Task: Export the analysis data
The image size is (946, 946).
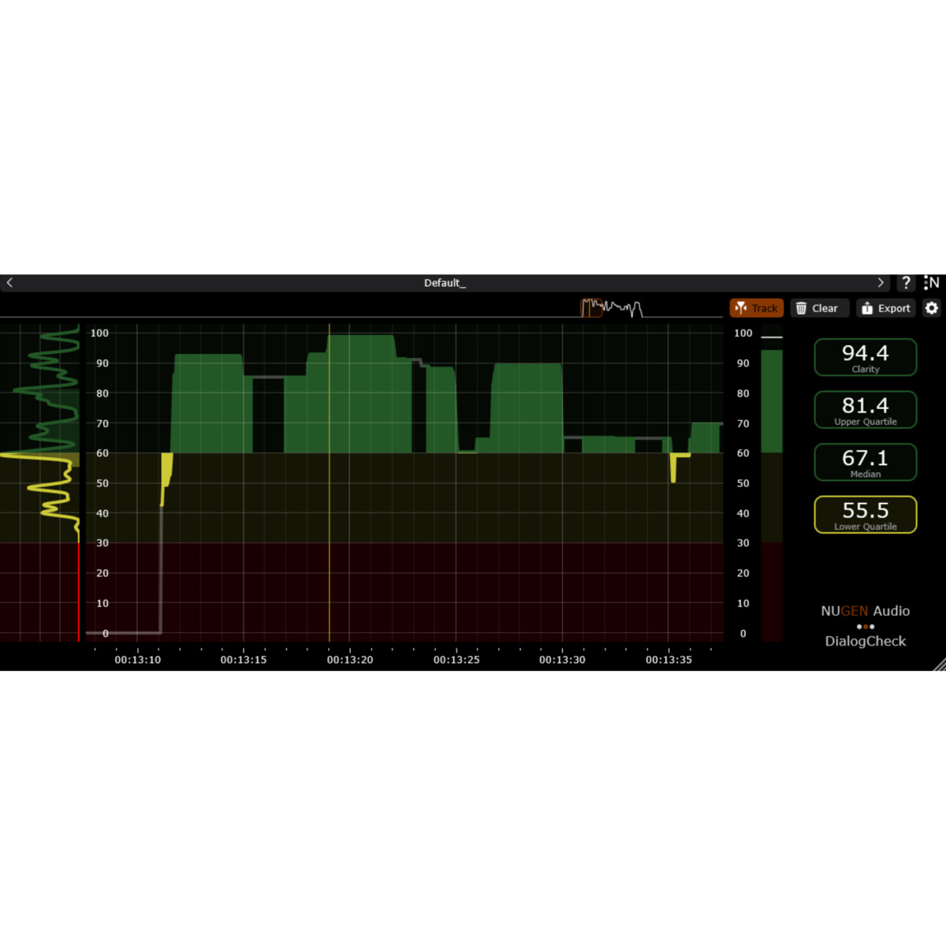Action: coord(887,308)
